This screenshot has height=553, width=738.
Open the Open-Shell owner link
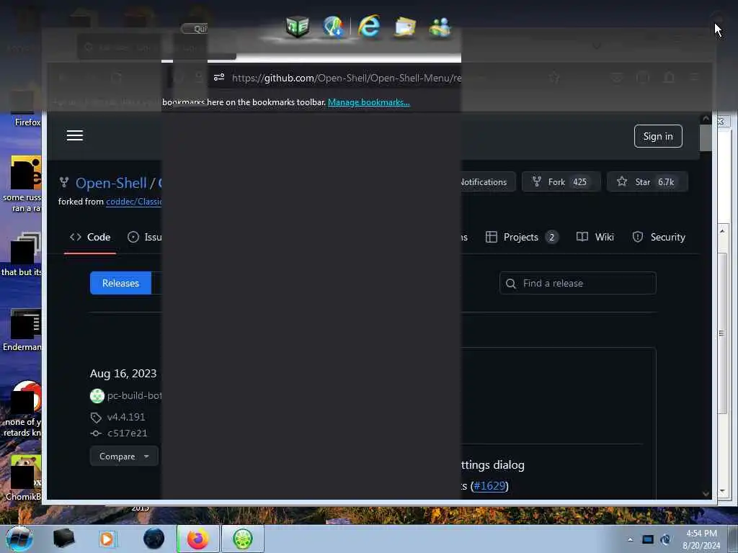click(x=111, y=183)
